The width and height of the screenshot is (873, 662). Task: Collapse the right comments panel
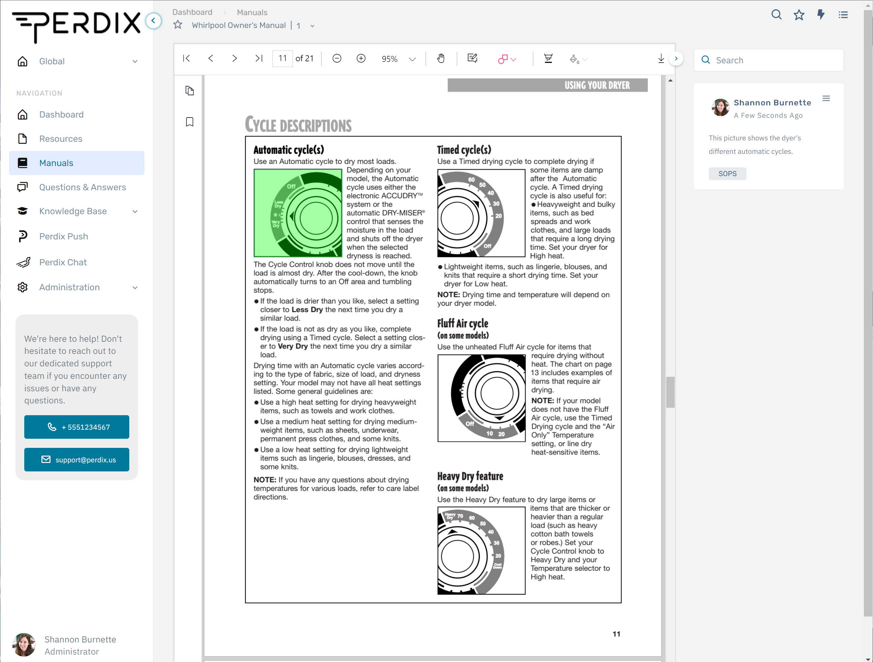pos(676,59)
